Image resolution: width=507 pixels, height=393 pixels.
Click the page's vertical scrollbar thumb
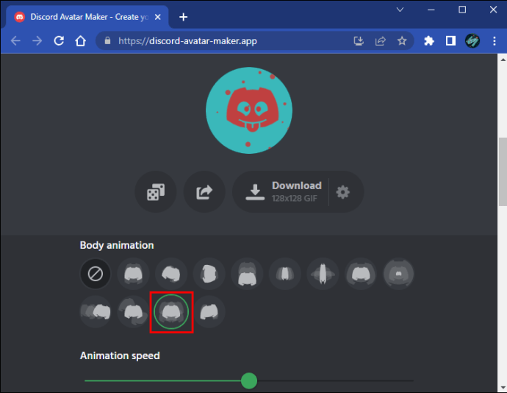[x=503, y=171]
